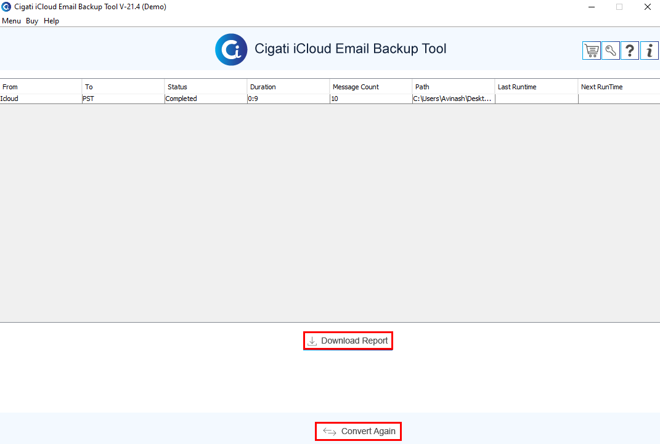This screenshot has width=660, height=444.
Task: Click the message count value 10
Action: pyautogui.click(x=371, y=99)
